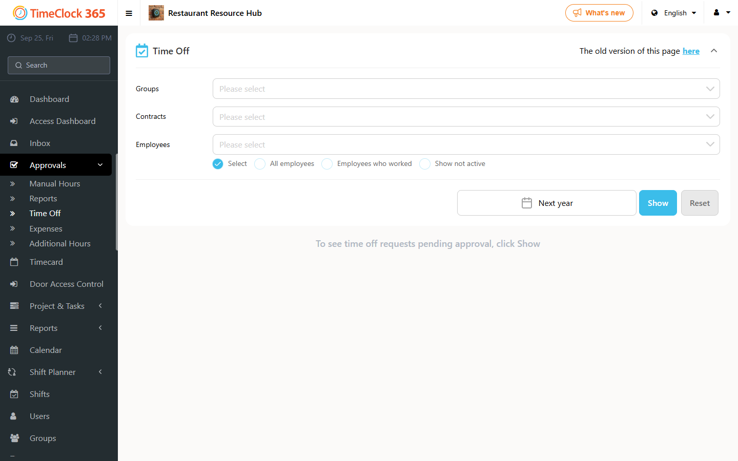Expand the sidebar Reports submenu arrow
This screenshot has height=461, width=738.
point(100,328)
